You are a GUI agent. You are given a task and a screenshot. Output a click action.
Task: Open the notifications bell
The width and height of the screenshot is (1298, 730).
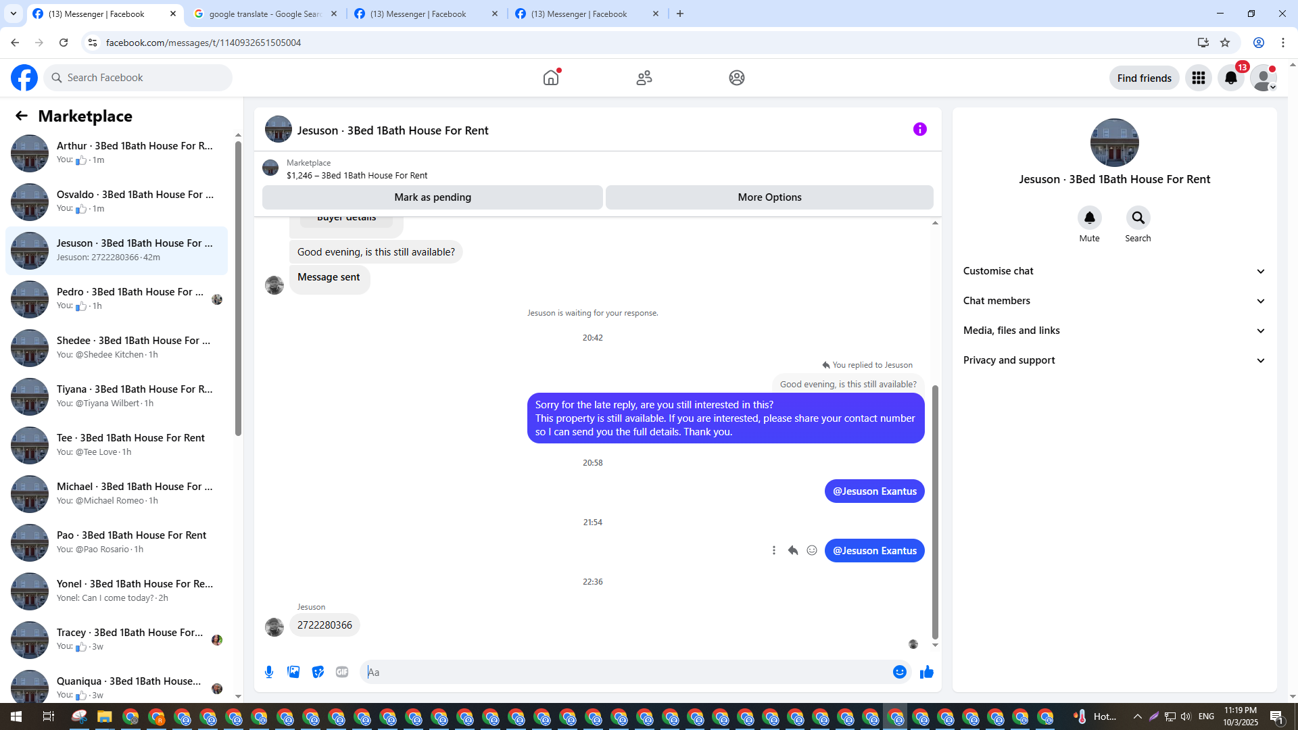(x=1231, y=78)
